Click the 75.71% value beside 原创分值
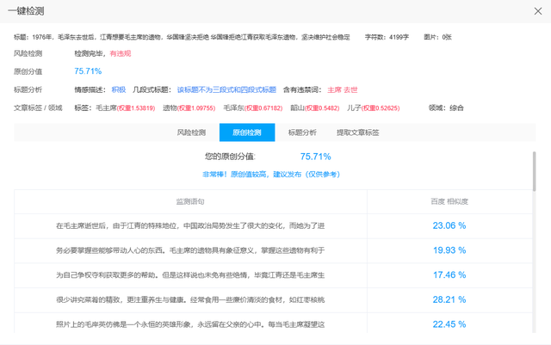The width and height of the screenshot is (551, 345). pyautogui.click(x=88, y=71)
